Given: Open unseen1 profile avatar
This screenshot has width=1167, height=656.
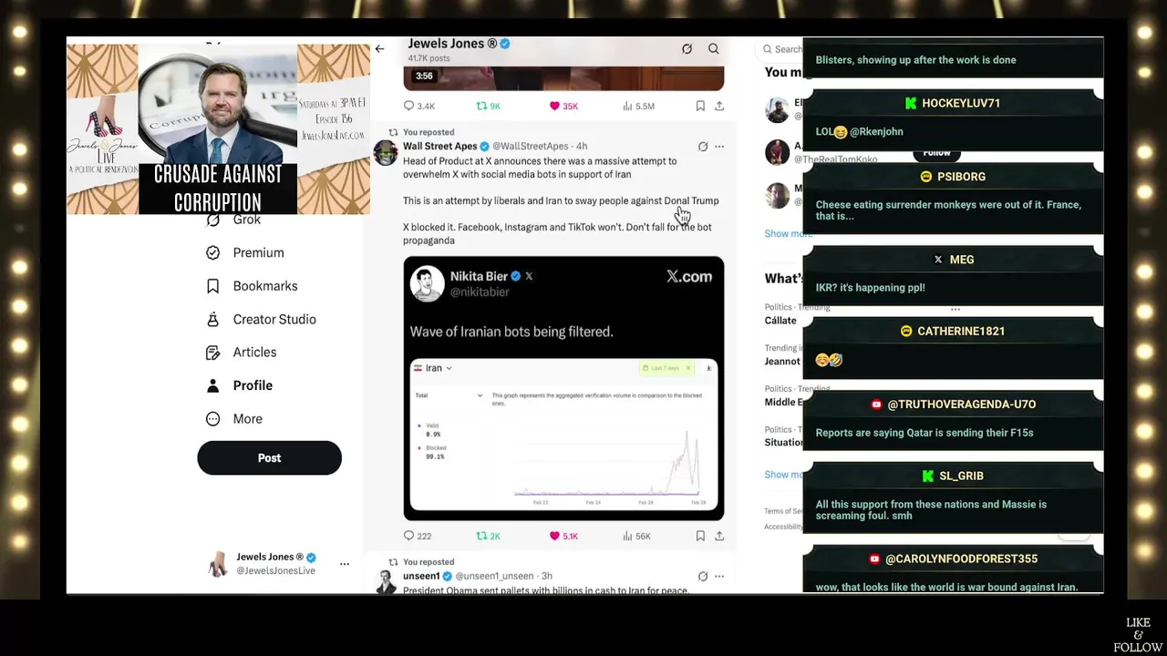Looking at the screenshot, I should 386,581.
